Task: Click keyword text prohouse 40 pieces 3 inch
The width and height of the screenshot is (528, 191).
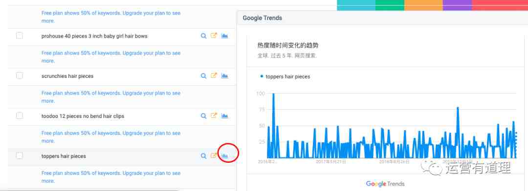Action: click(x=94, y=36)
